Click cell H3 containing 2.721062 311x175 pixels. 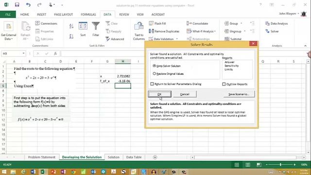(123, 76)
